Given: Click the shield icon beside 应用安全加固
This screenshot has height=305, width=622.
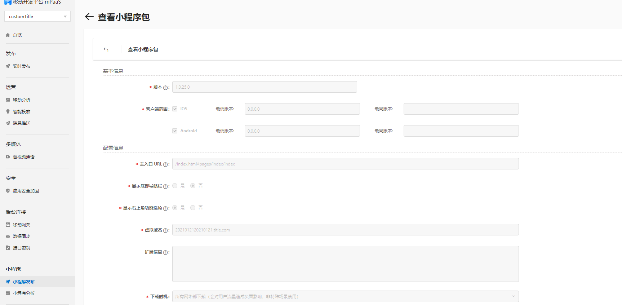Looking at the screenshot, I should coord(8,191).
